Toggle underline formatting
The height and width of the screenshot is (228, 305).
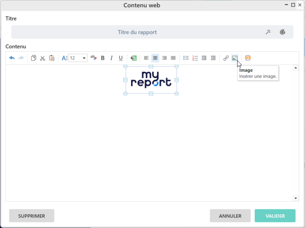pyautogui.click(x=121, y=58)
